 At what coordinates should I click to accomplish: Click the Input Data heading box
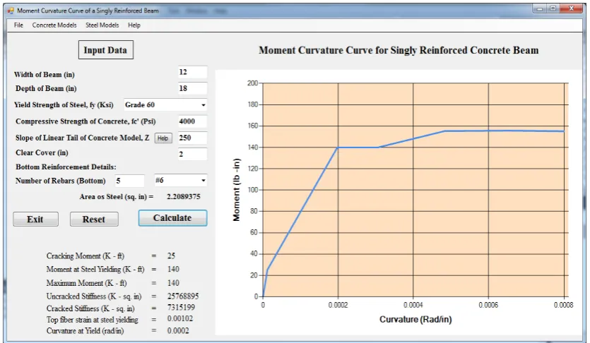click(106, 50)
